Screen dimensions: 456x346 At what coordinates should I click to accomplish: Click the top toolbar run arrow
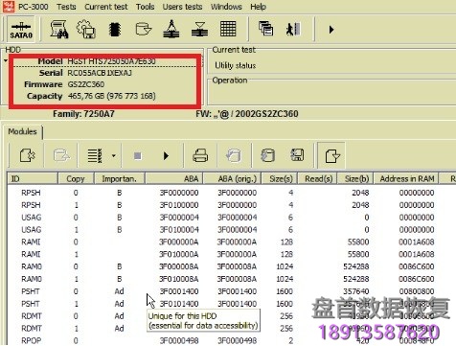(331, 30)
